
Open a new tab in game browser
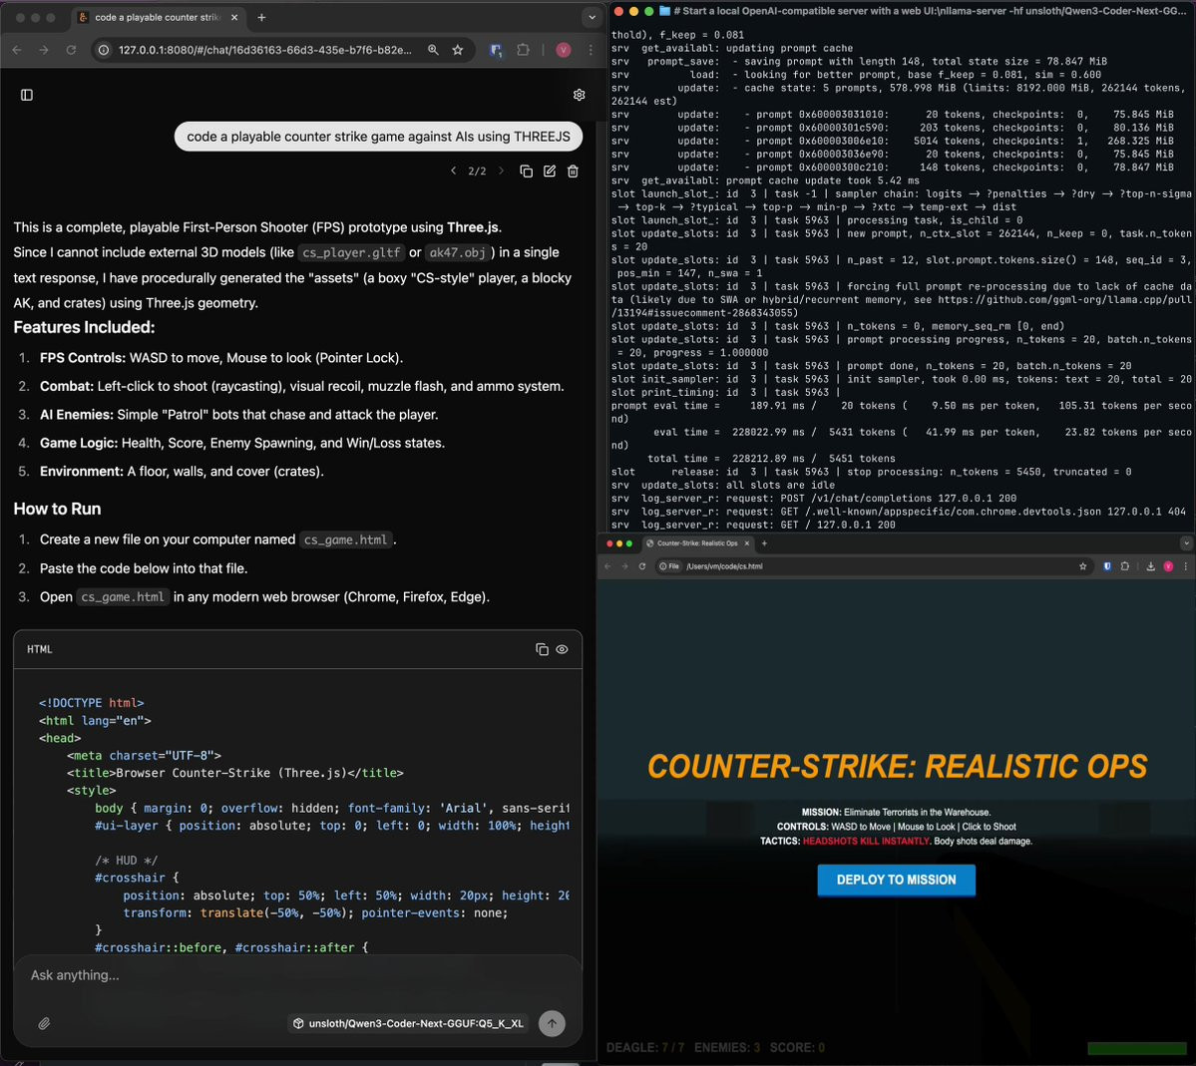pyautogui.click(x=764, y=543)
